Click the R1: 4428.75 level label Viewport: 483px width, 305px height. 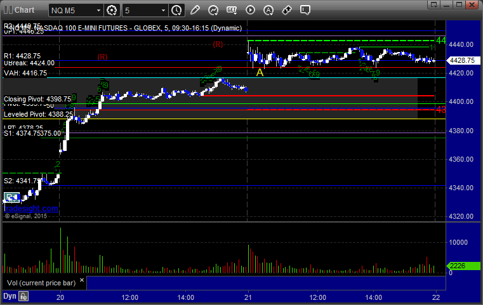(22, 56)
